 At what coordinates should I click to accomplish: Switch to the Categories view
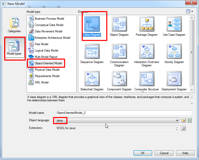(14, 25)
